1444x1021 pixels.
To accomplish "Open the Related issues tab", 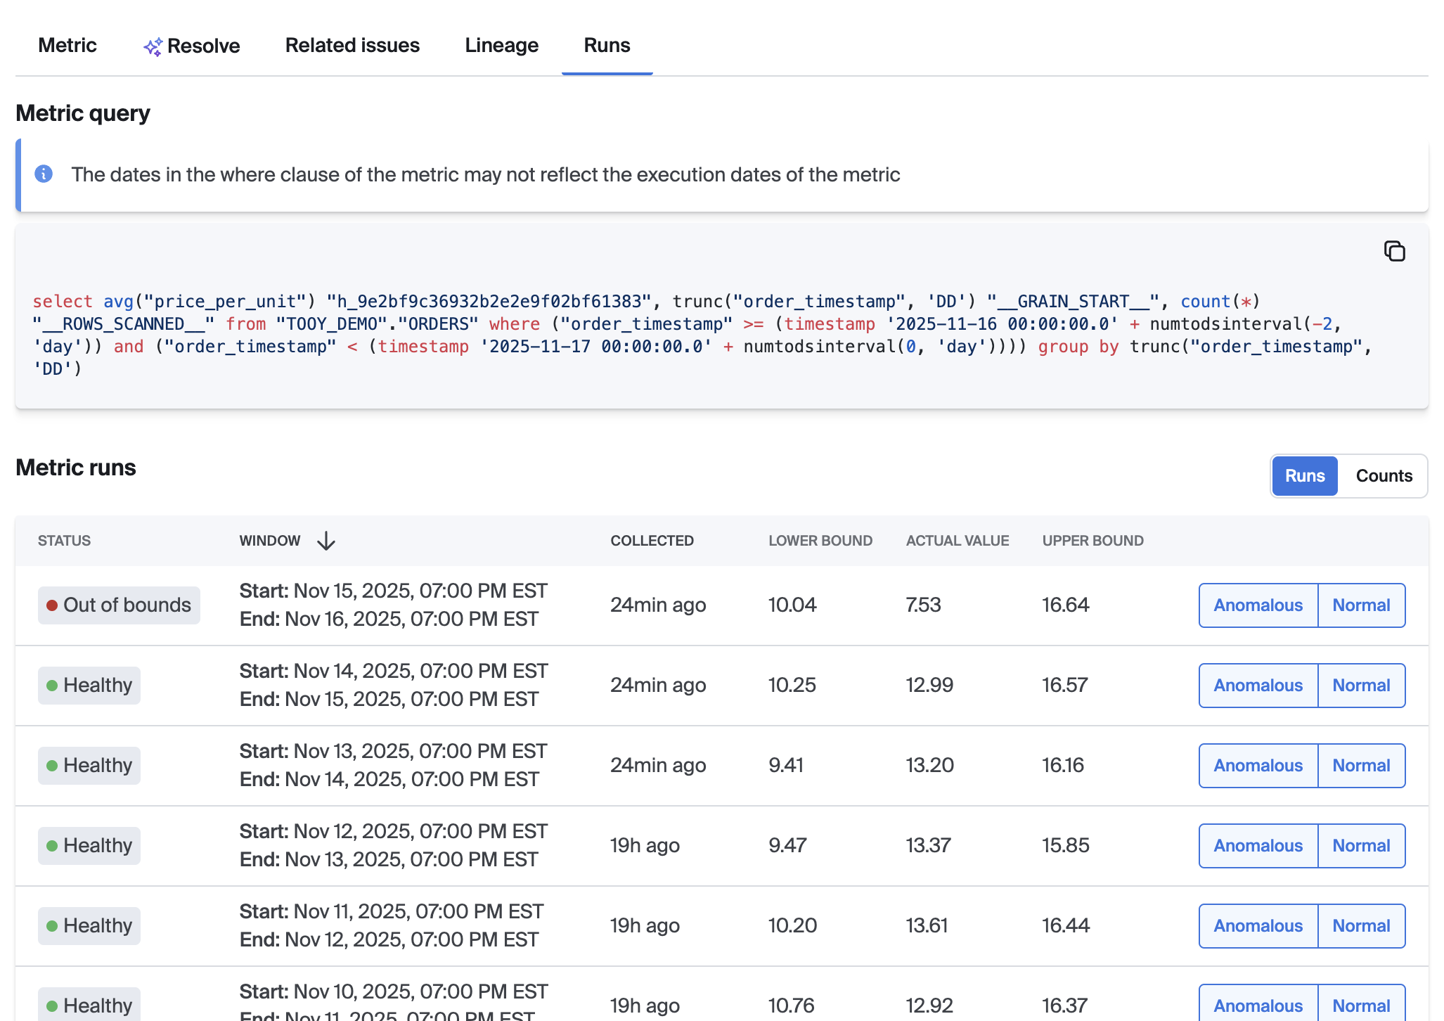I will point(352,45).
